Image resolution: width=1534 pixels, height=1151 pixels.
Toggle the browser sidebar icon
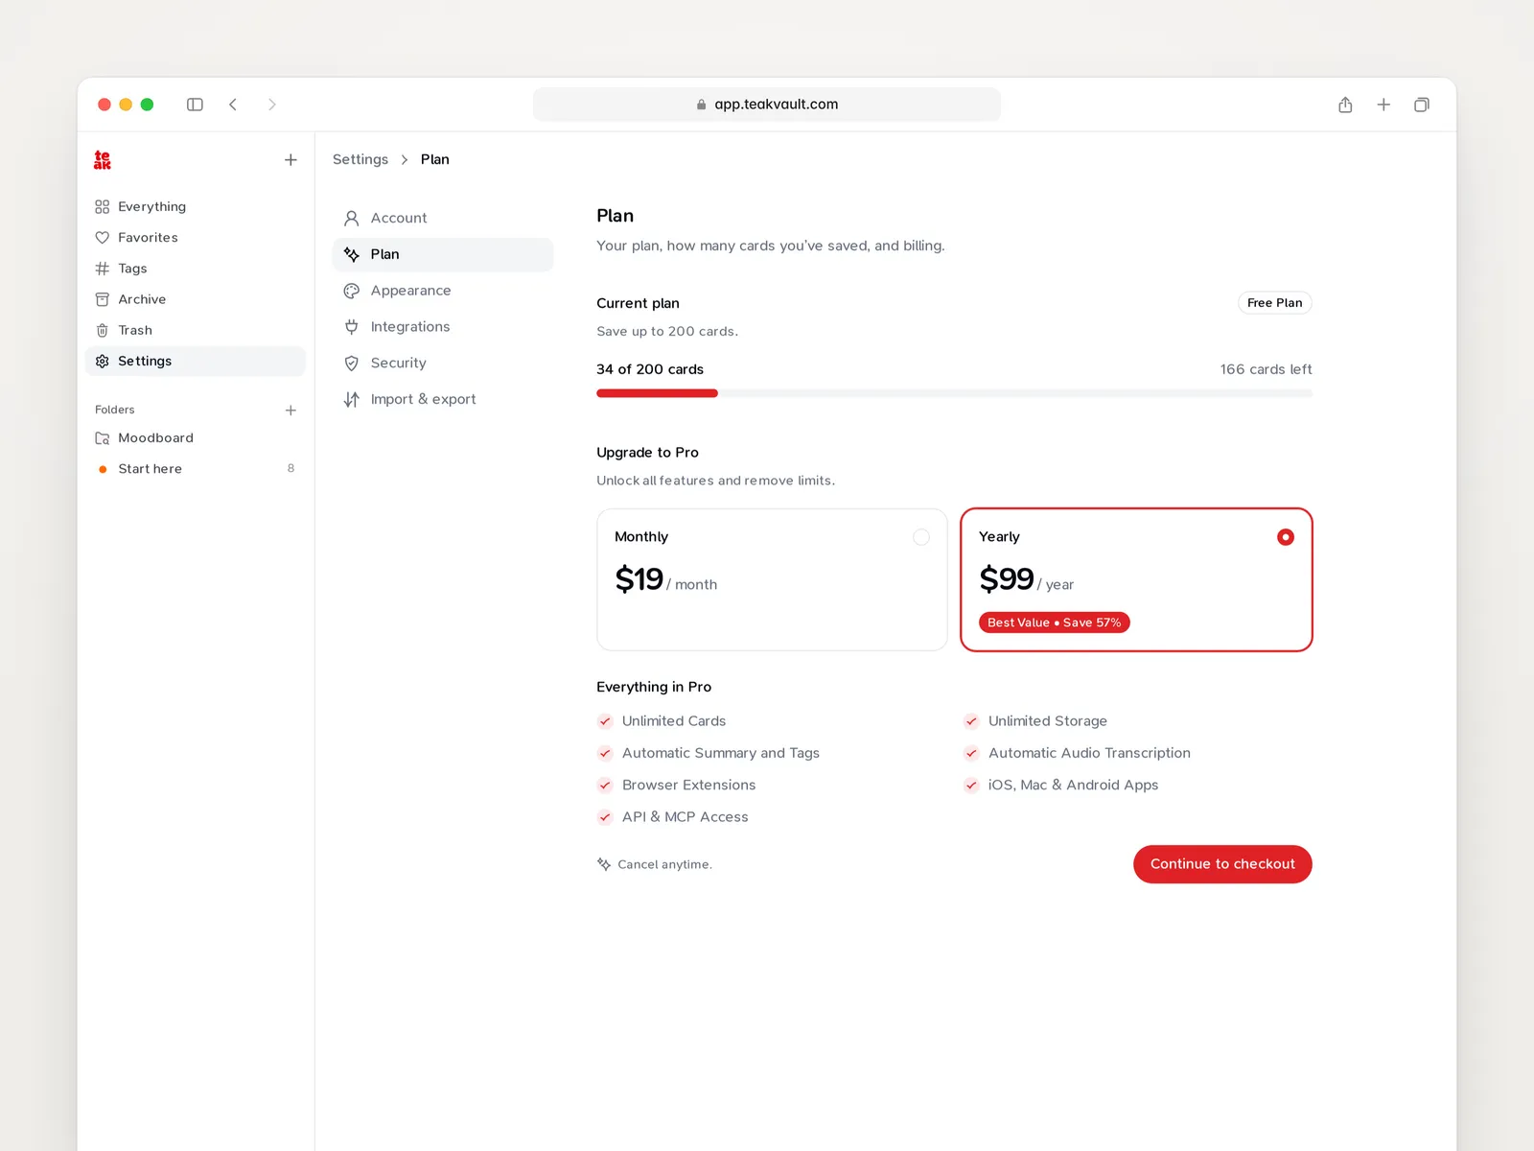tap(195, 105)
